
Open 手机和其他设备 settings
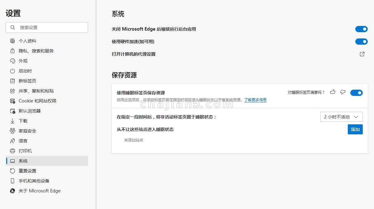pyautogui.click(x=47, y=181)
